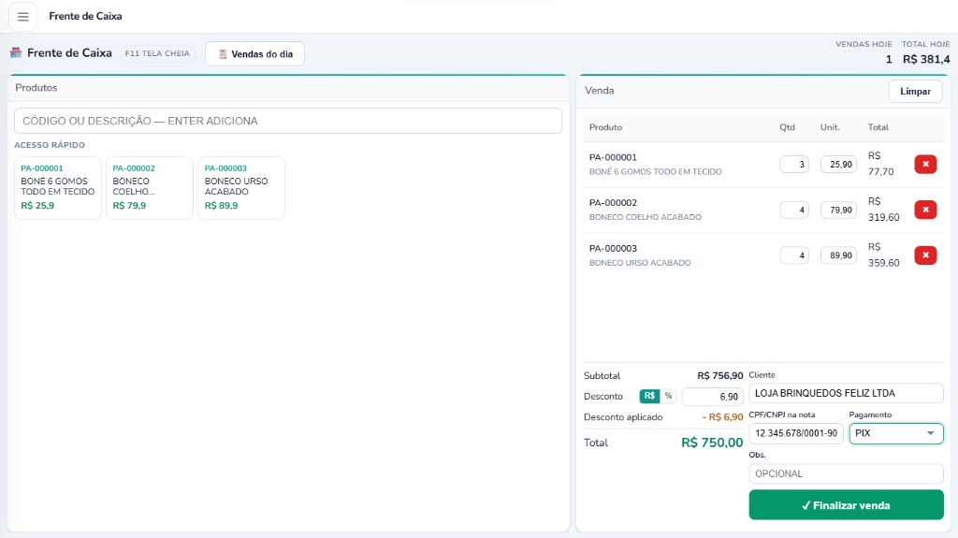Click the Vendas do dia notepad icon
The width and height of the screenshot is (958, 538).
click(223, 54)
